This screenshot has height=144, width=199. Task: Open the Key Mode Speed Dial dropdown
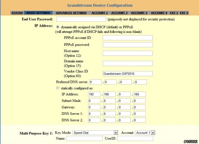(95, 133)
